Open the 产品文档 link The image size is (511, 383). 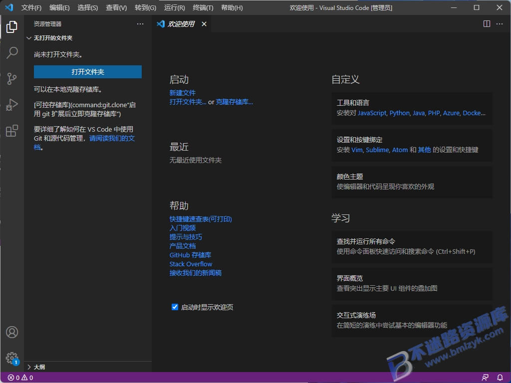(183, 246)
